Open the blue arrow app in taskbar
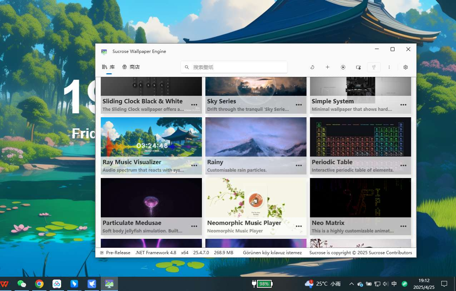Viewport: 456px width, 291px height. click(74, 284)
